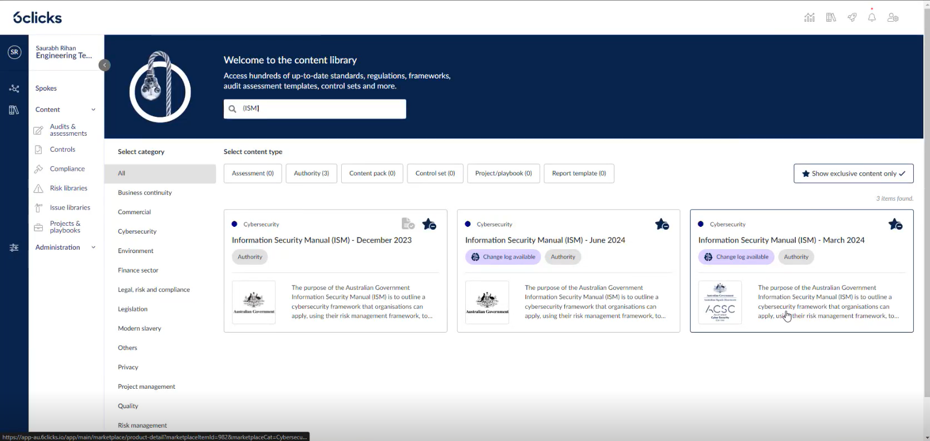Collapse the sidebar with arrow button
The height and width of the screenshot is (441, 930).
pos(104,65)
